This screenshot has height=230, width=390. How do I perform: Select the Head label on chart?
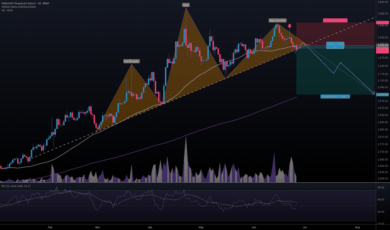(x=186, y=5)
